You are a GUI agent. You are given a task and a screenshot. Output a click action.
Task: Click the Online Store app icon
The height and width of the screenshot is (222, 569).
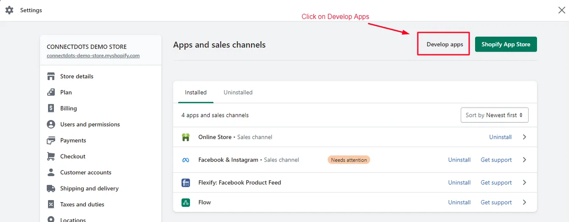(186, 137)
